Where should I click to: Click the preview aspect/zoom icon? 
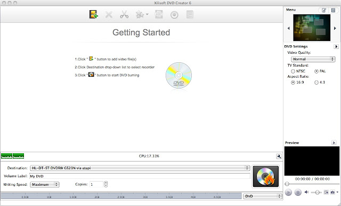coord(326,192)
